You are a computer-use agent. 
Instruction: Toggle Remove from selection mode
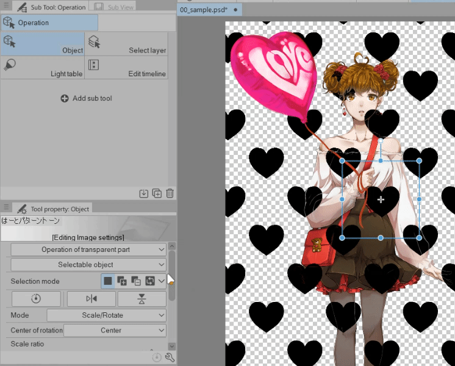pyautogui.click(x=135, y=281)
